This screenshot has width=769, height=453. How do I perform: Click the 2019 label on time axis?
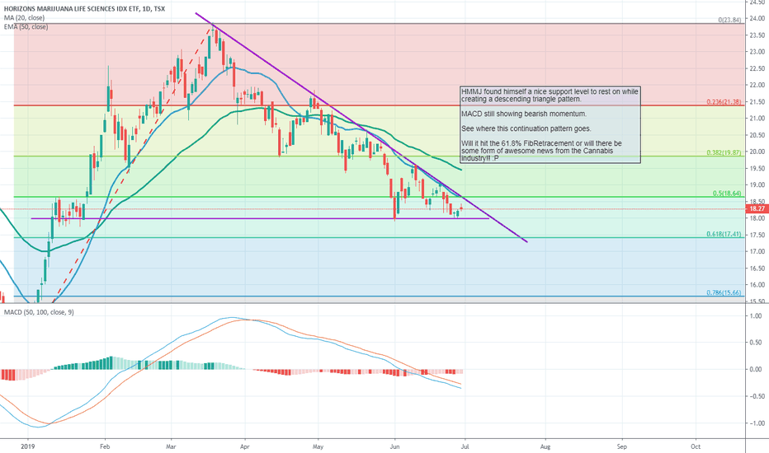(28, 446)
